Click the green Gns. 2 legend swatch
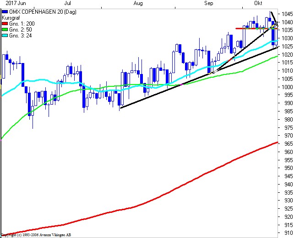The image size is (294, 238). [x=5, y=30]
